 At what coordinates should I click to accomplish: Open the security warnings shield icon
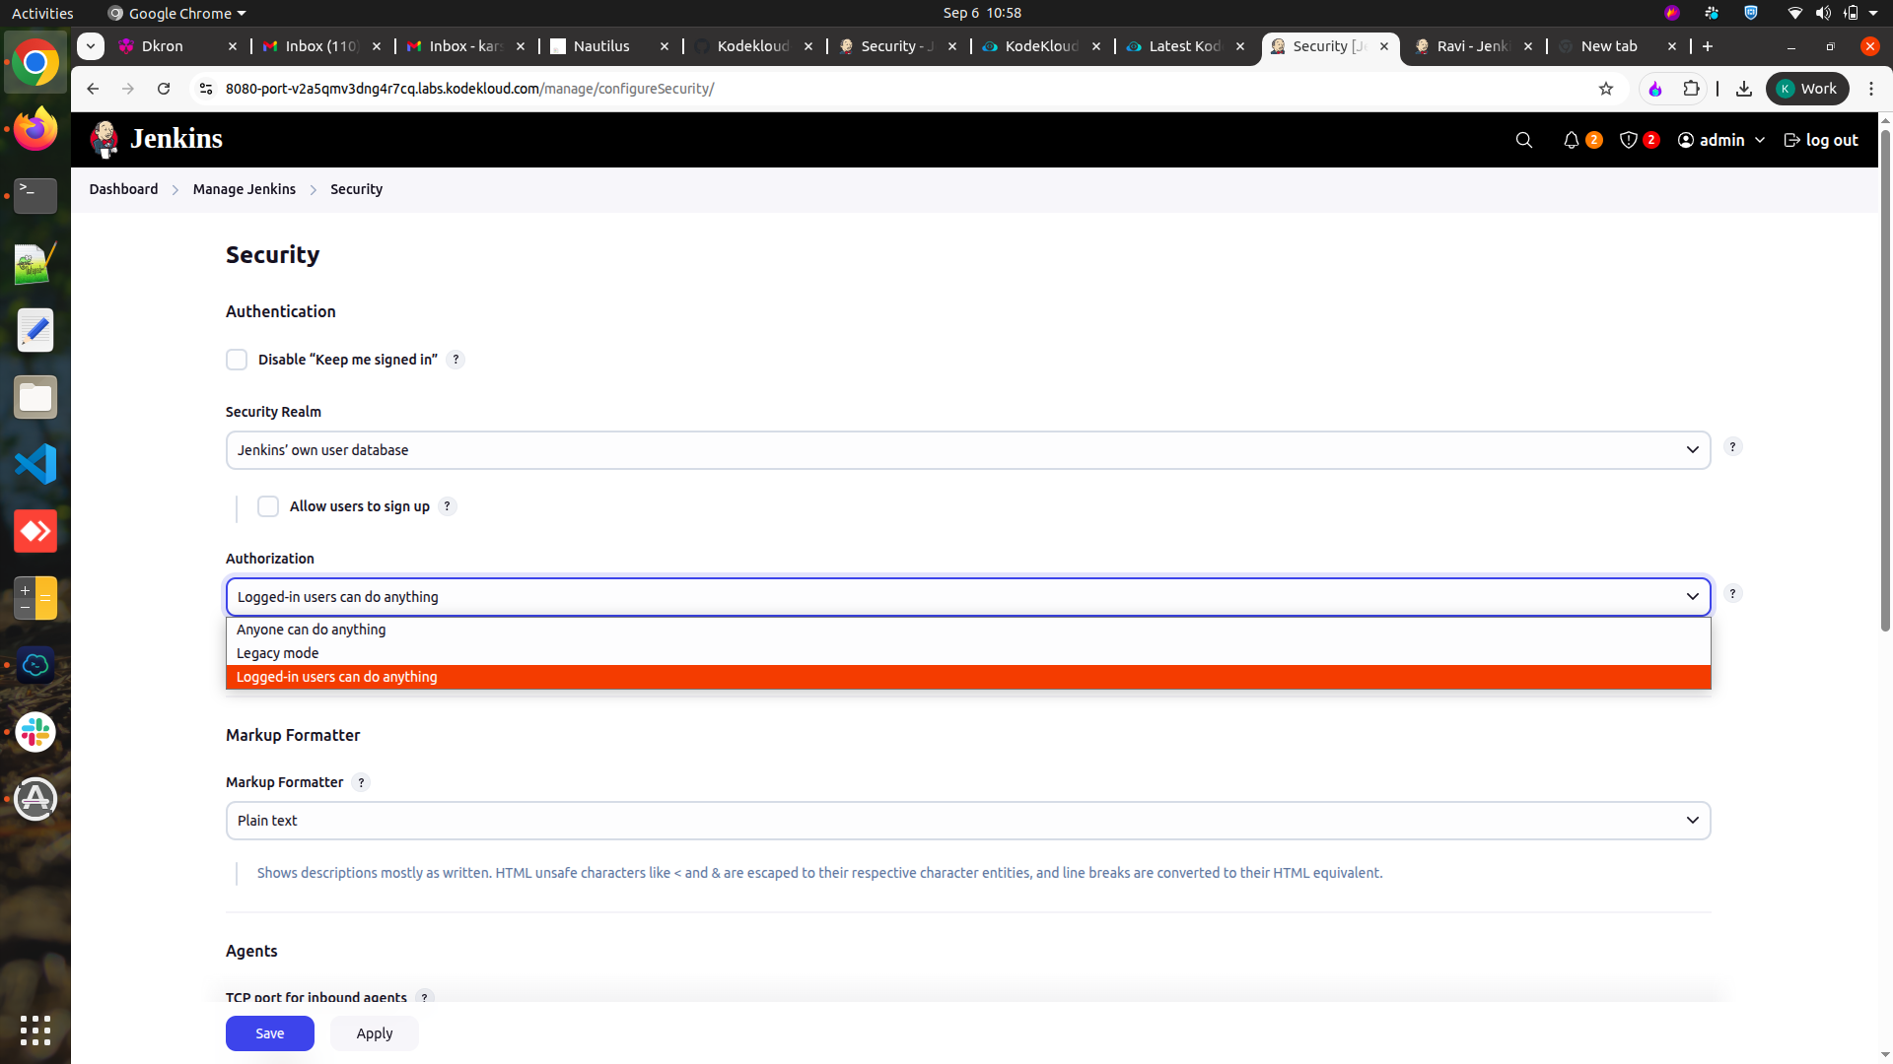(x=1629, y=140)
